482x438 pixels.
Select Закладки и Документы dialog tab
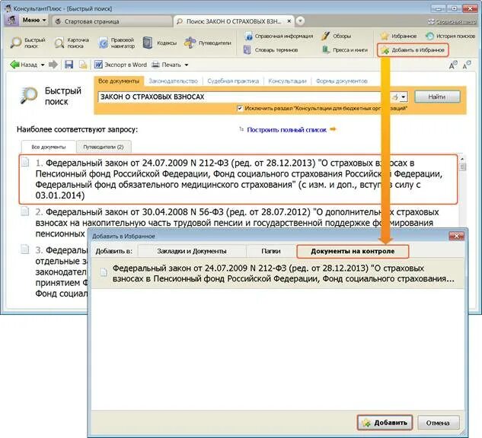point(192,251)
